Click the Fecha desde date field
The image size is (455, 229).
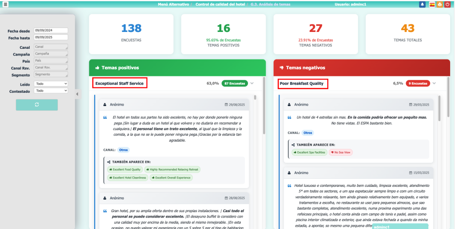point(51,31)
